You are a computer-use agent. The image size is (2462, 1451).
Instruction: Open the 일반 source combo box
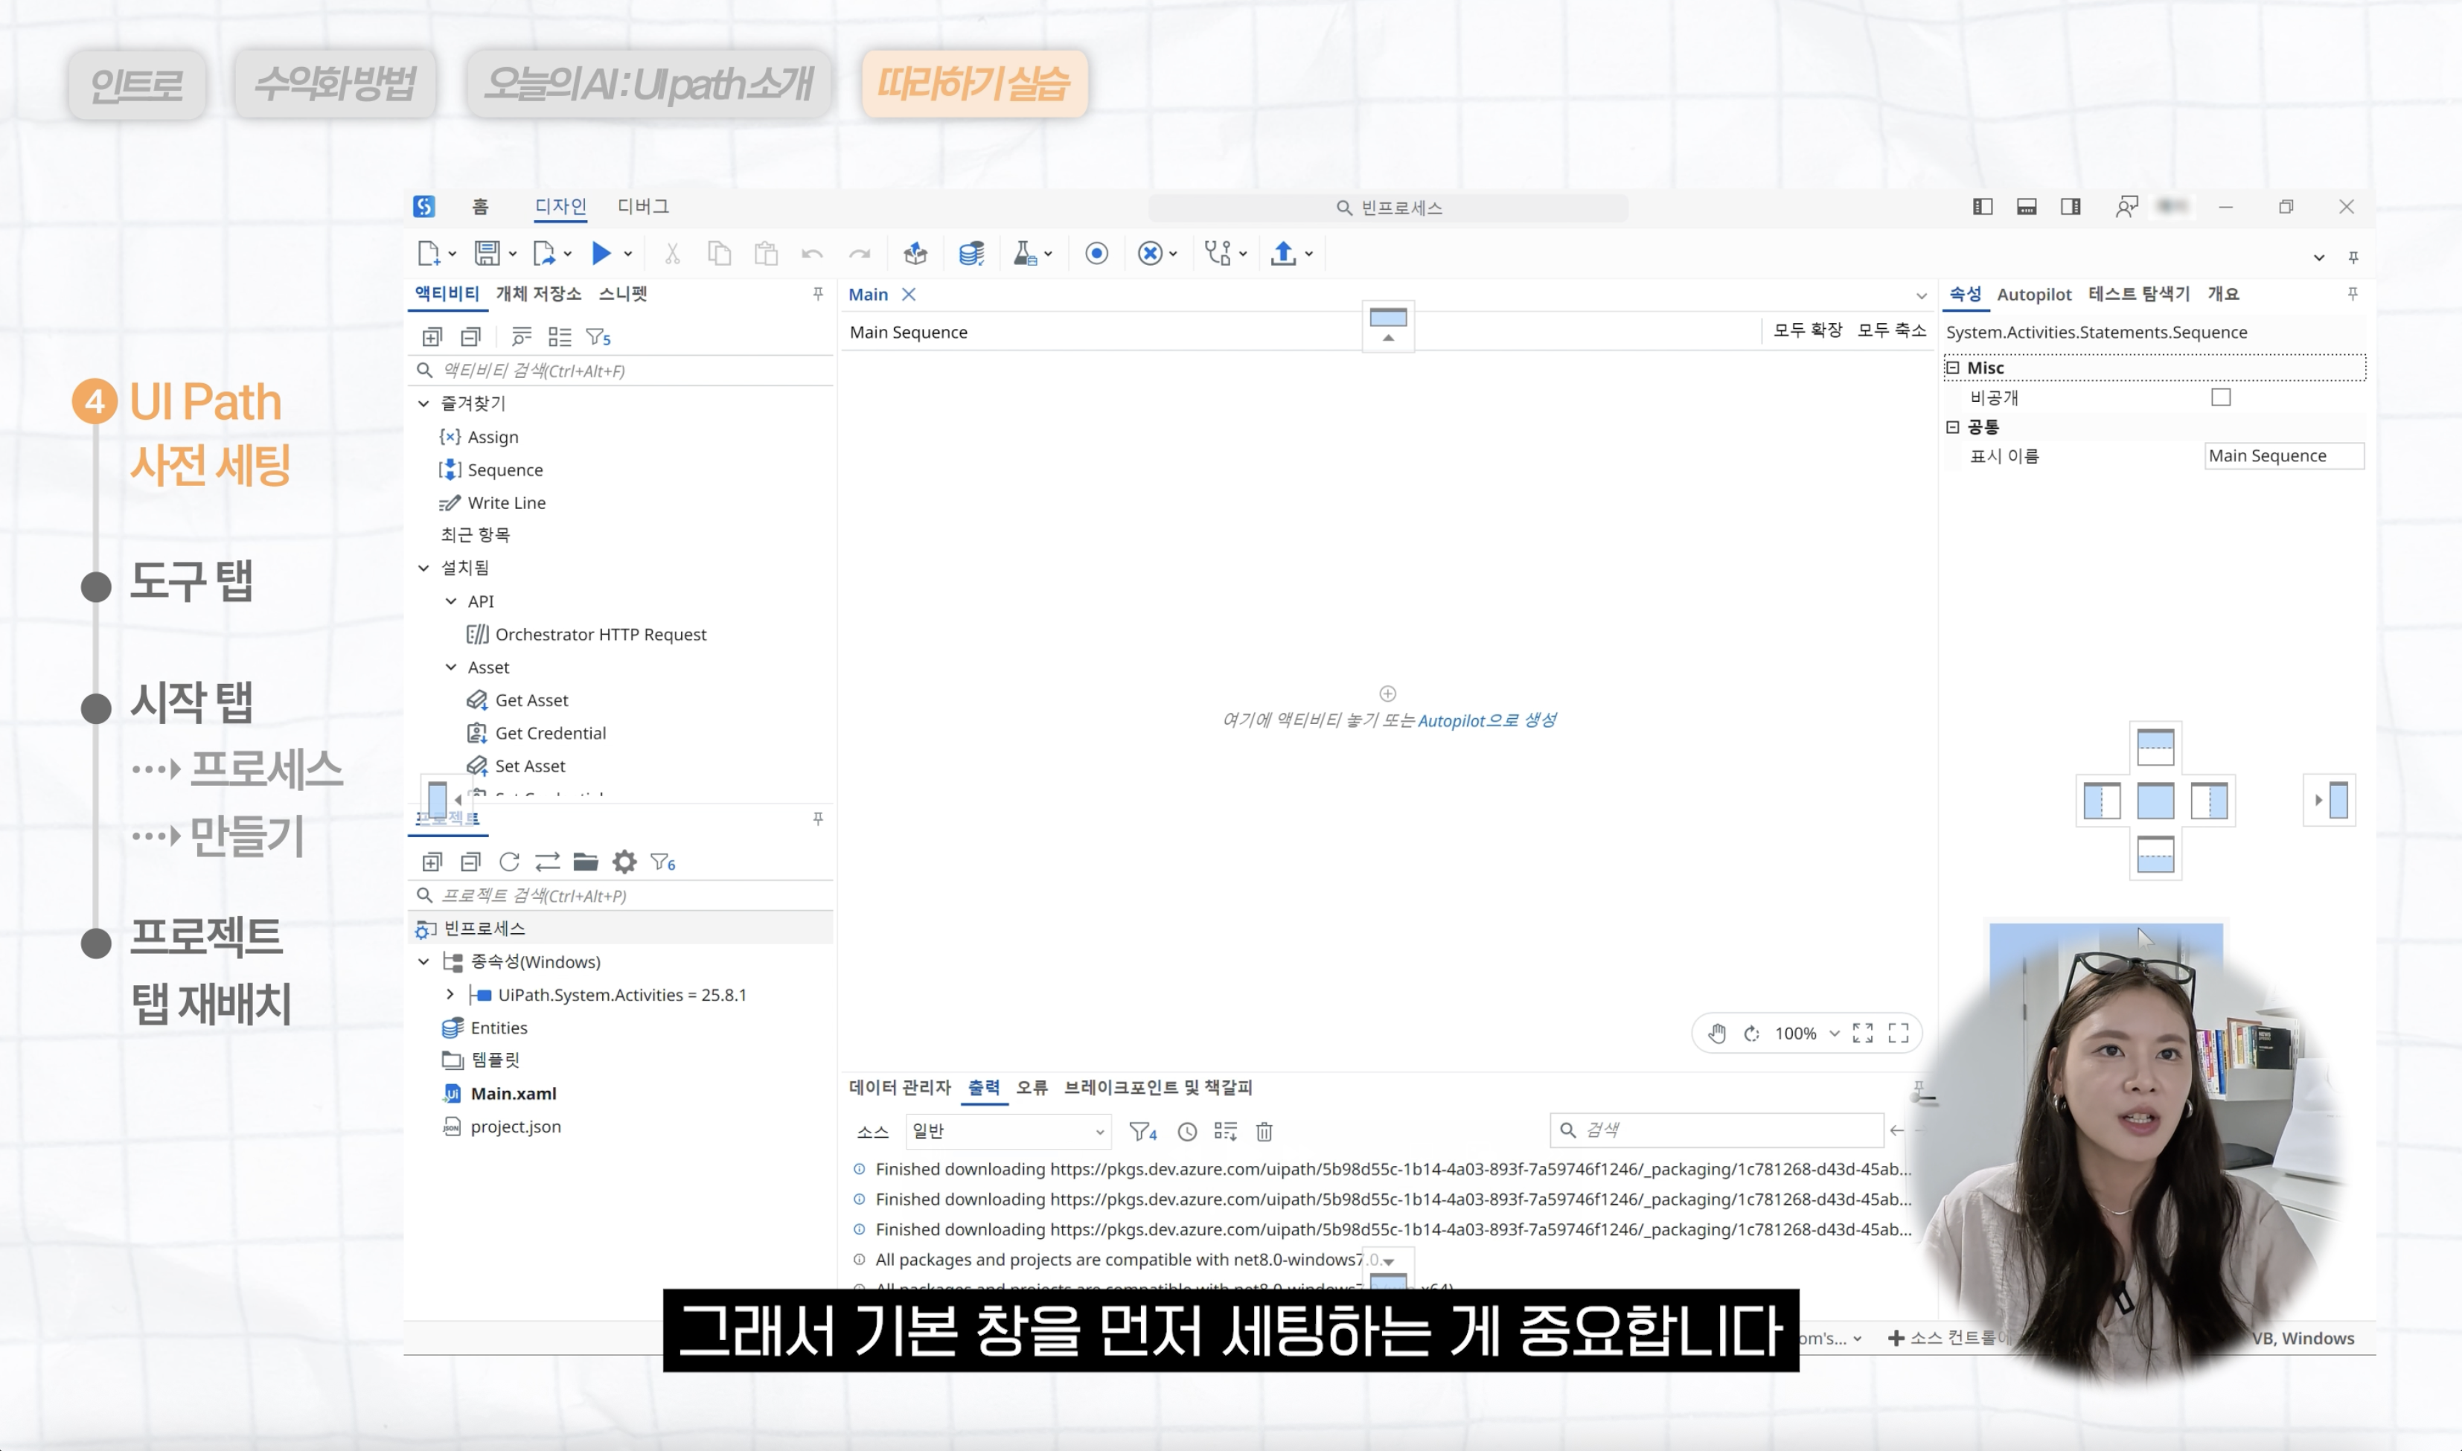1008,1133
